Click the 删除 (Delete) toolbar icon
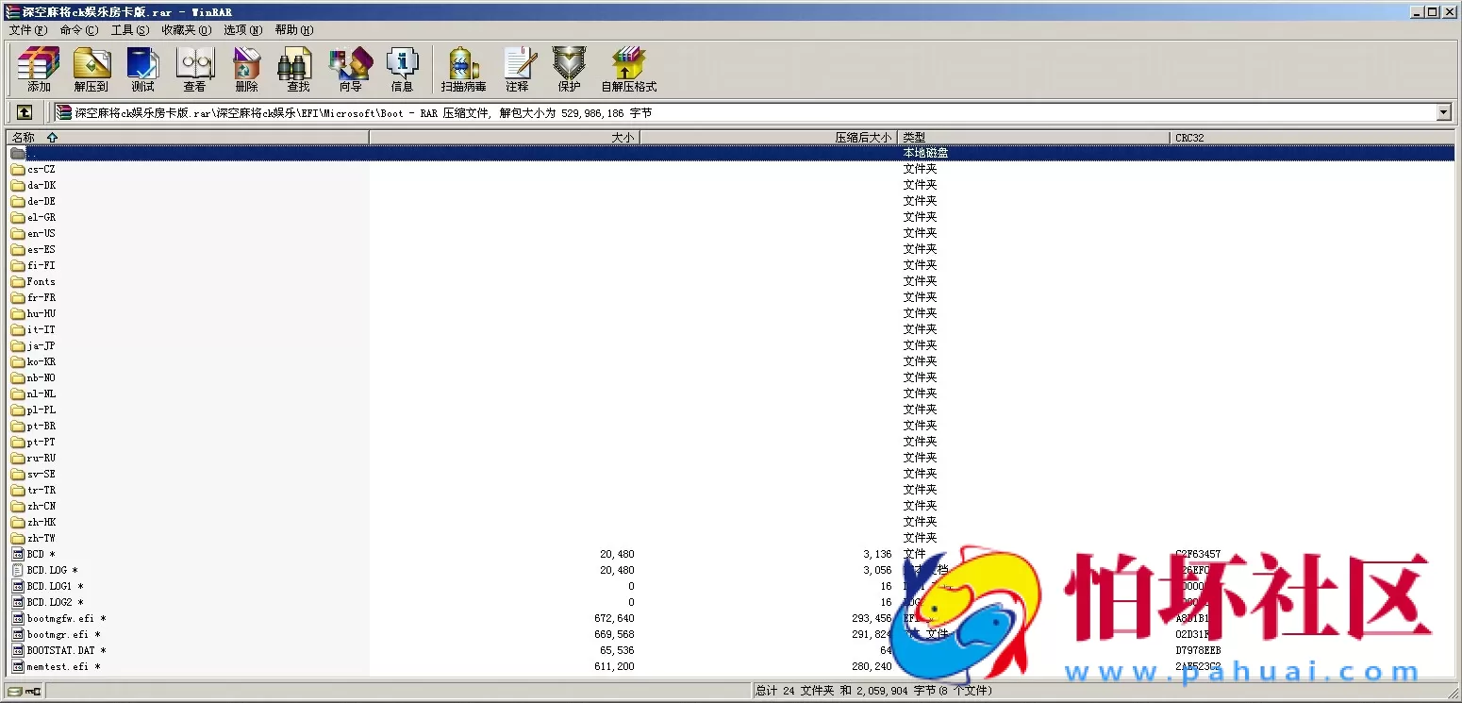This screenshot has width=1462, height=703. (x=246, y=69)
